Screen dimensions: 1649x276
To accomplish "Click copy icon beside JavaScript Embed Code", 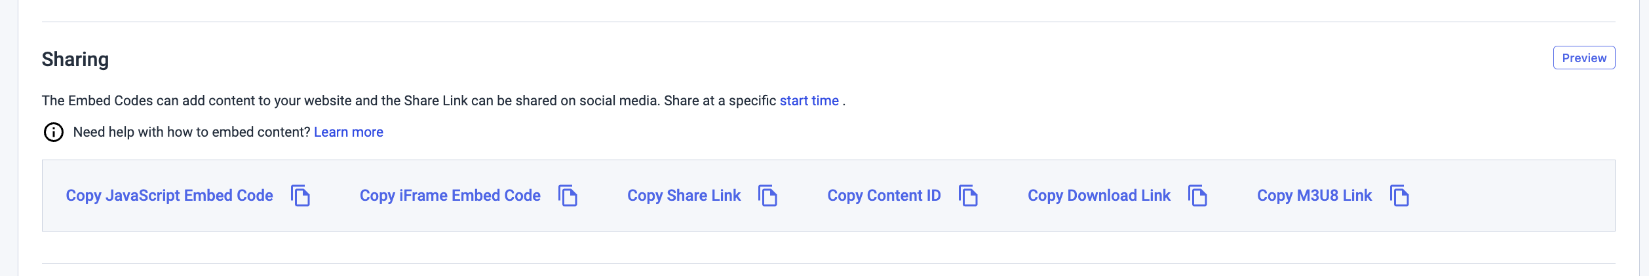I will 300,196.
